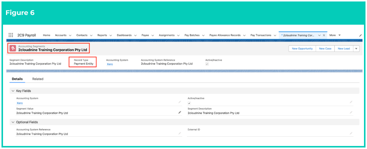Viewport: 367px width, 149px height.
Task: Select the 2cloudnine Training Cor... workspace tab
Action: [299, 35]
